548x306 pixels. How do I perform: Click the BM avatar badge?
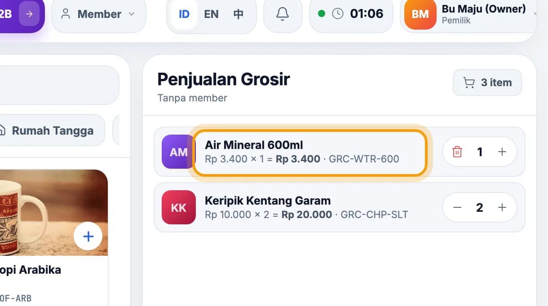420,14
